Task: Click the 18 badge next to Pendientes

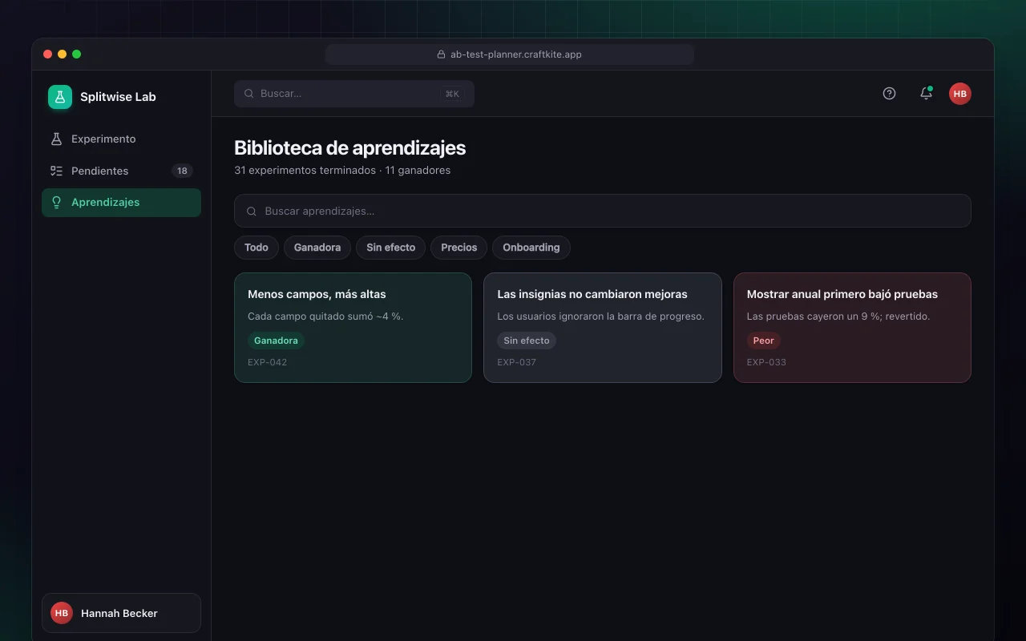Action: point(182,171)
